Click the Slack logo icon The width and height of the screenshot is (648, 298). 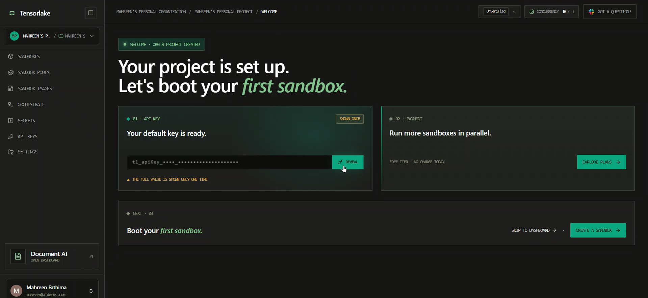pyautogui.click(x=591, y=11)
